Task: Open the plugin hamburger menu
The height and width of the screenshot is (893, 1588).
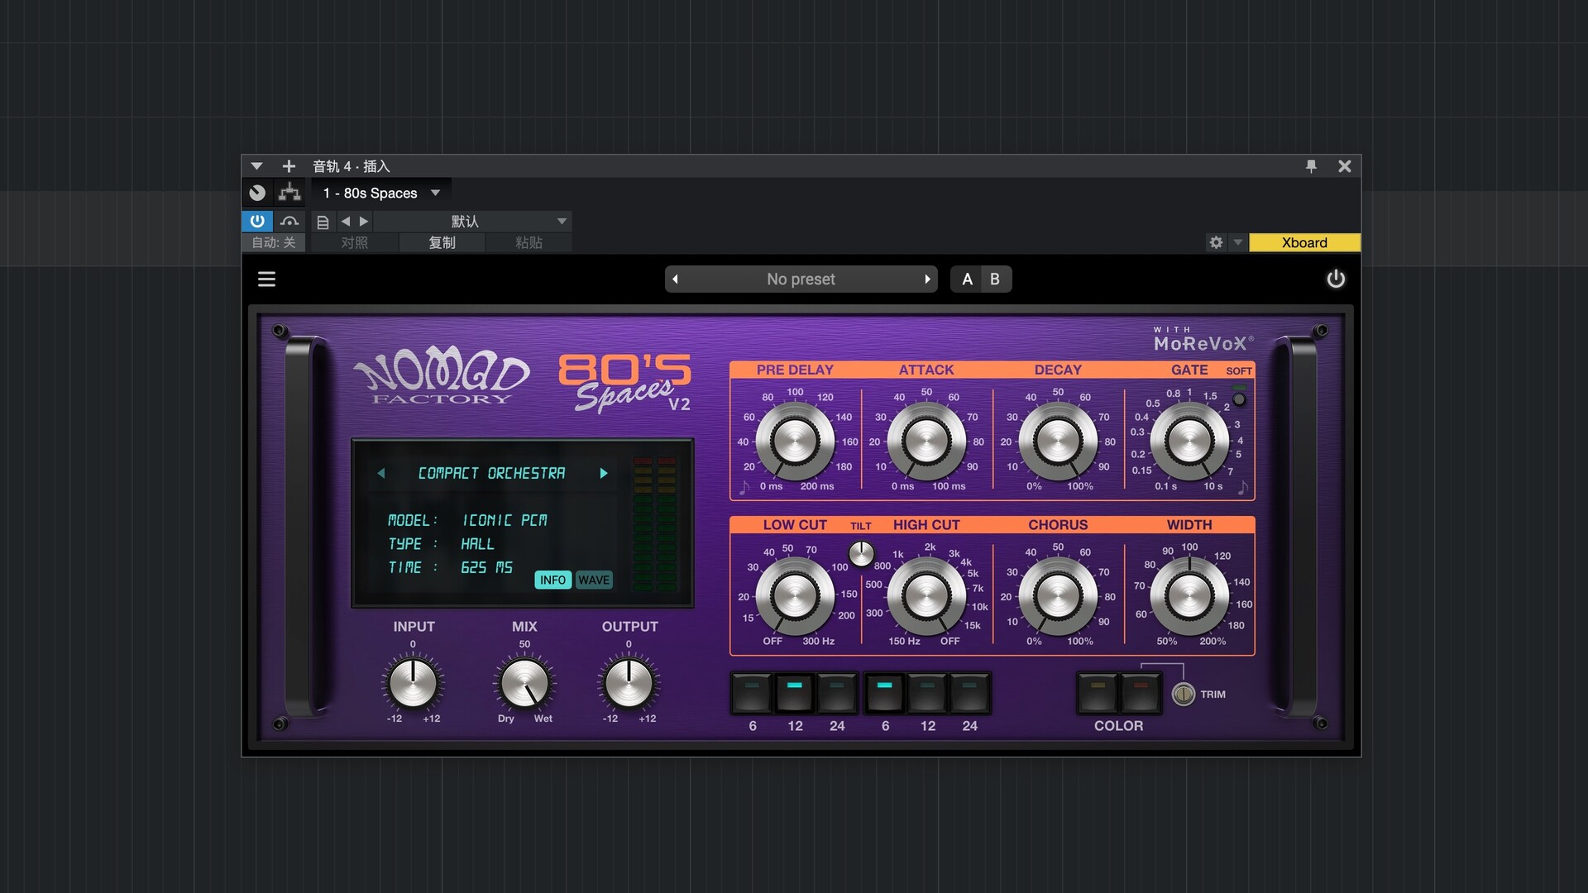Action: (266, 279)
